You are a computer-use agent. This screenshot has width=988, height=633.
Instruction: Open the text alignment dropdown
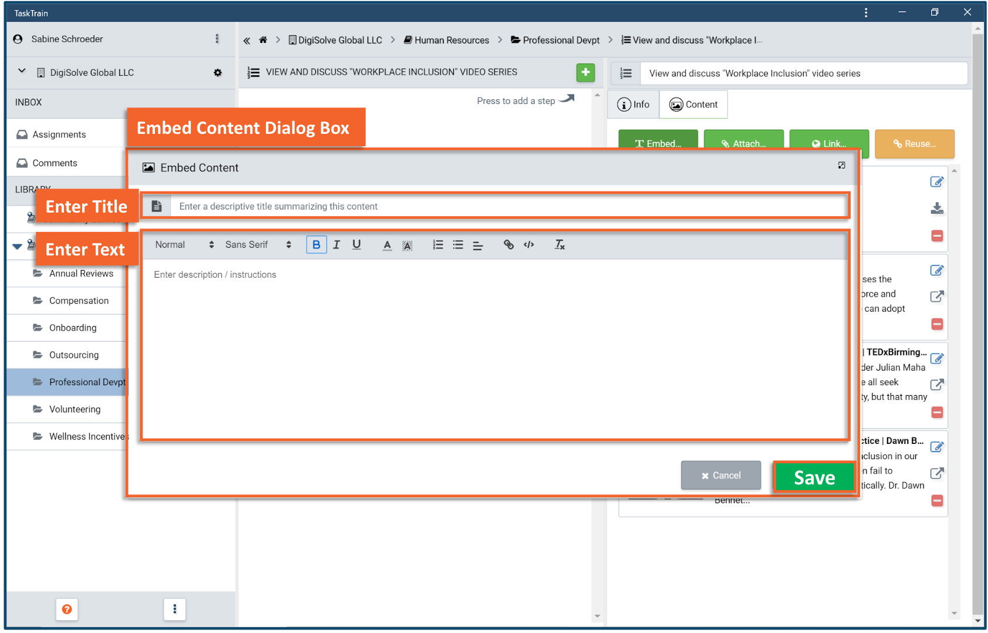(478, 245)
